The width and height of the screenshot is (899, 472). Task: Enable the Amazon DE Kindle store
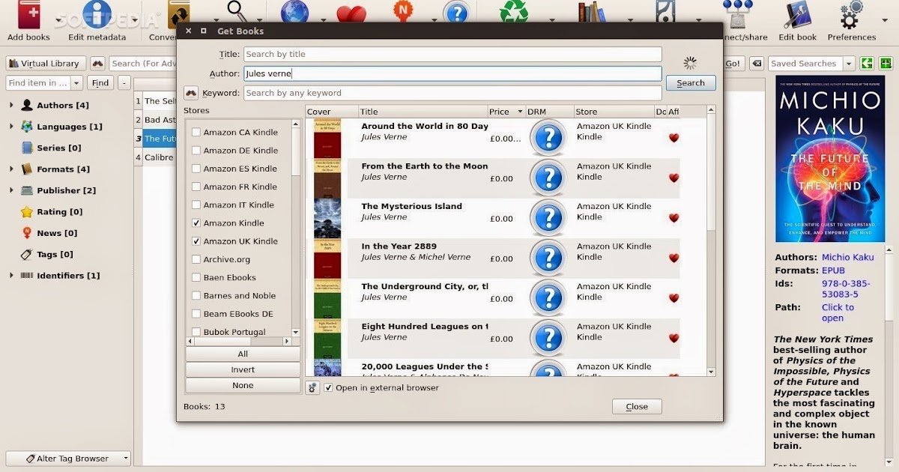[196, 151]
